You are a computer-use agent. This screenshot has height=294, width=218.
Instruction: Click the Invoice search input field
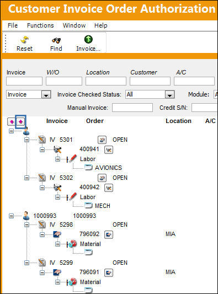pyautogui.click(x=24, y=81)
